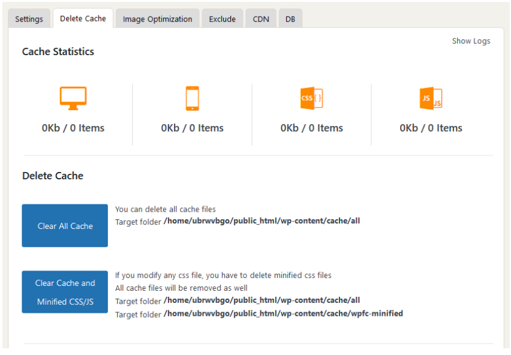511x355 pixels.
Task: Open the CDN tab
Action: (260, 19)
